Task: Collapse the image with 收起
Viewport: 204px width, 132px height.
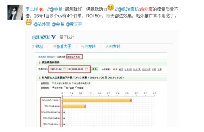Action: [37, 46]
